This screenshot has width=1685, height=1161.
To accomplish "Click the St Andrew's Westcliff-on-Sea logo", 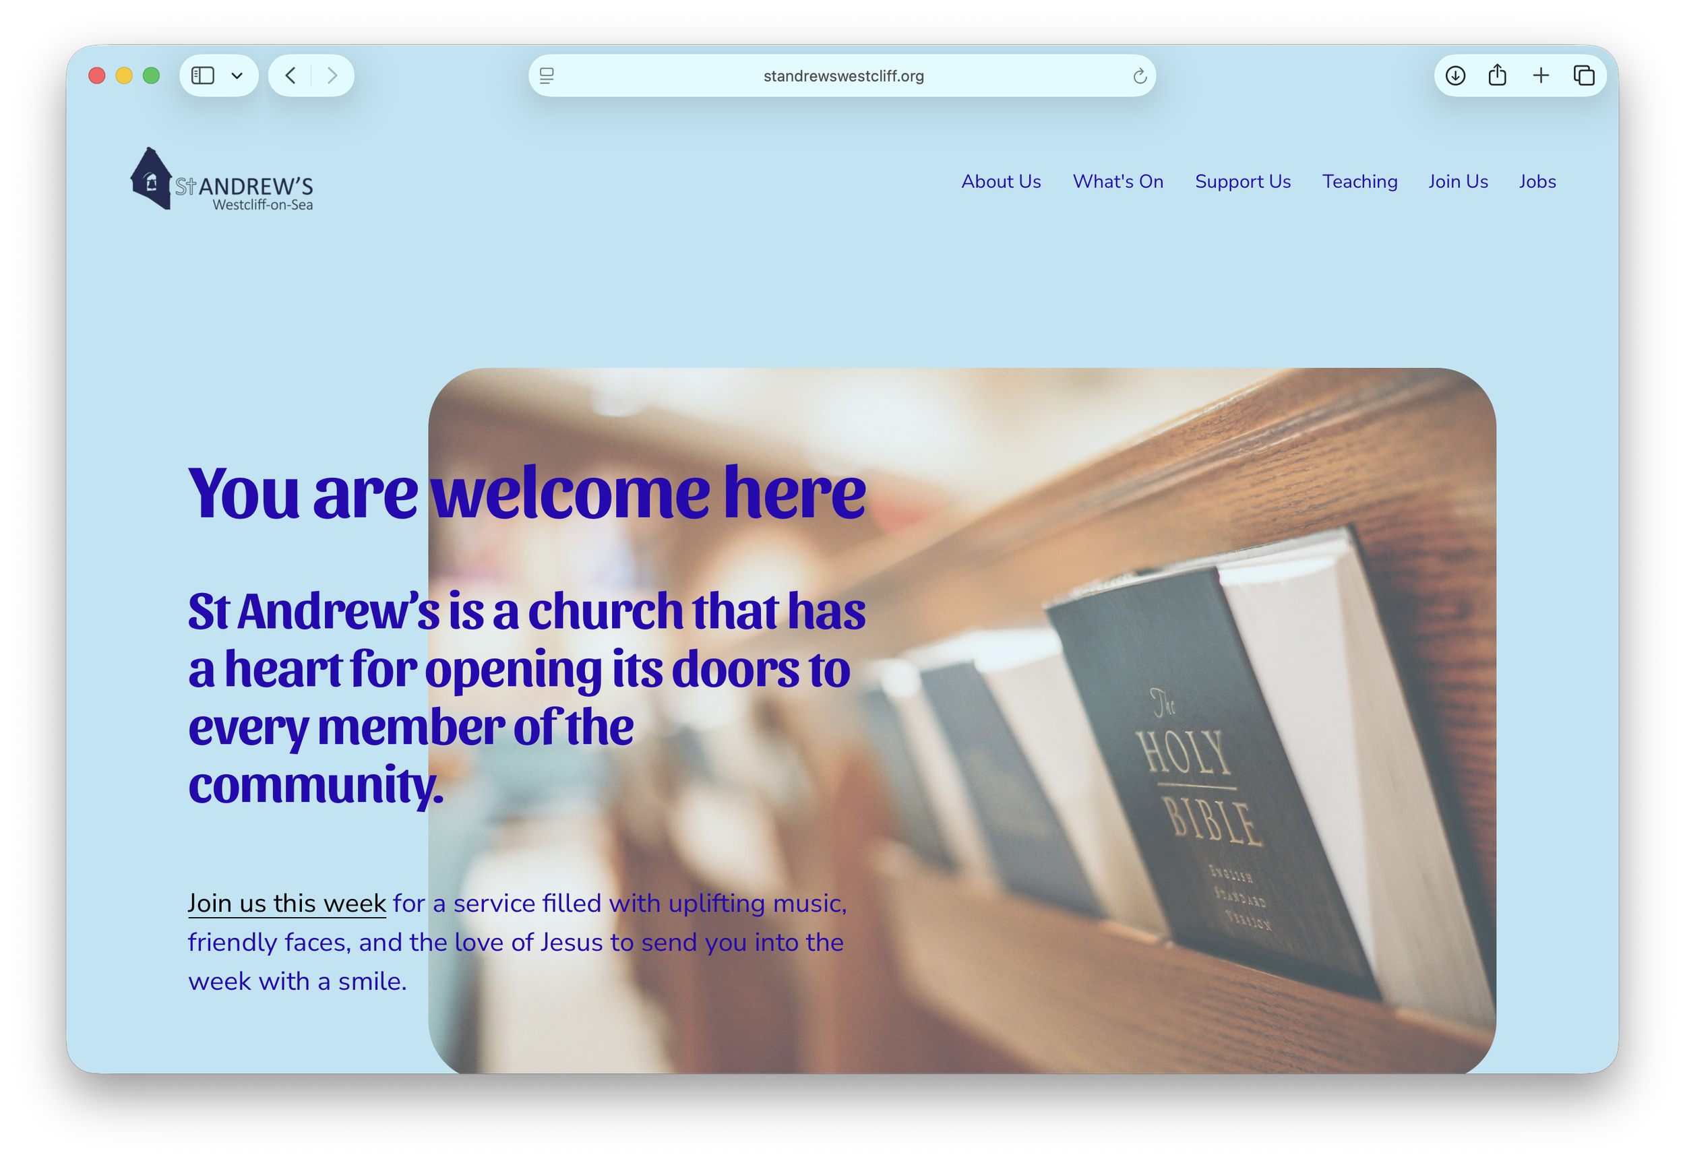I will (x=222, y=180).
